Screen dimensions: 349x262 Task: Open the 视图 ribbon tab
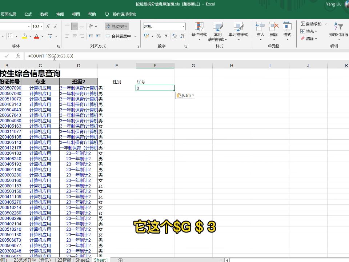(76, 14)
